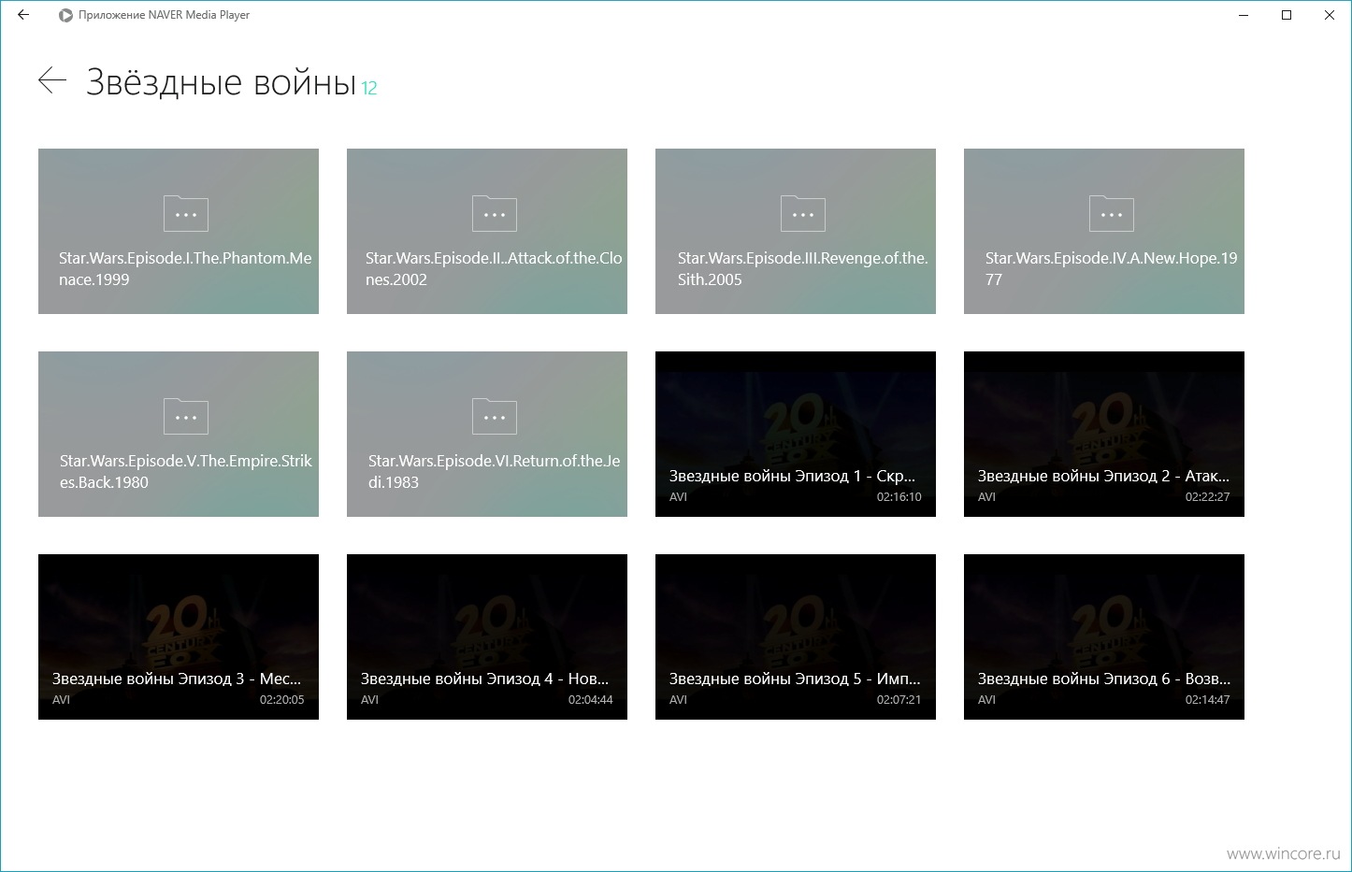
Task: Open folder icon of Episode.VI.Return.of.the.Jedi.1983
Action: pyautogui.click(x=495, y=416)
